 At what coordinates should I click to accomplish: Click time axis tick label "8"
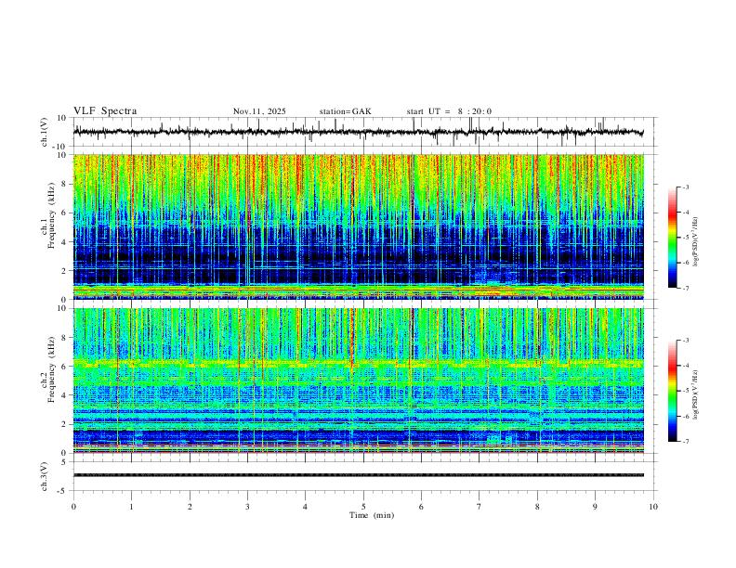point(537,507)
